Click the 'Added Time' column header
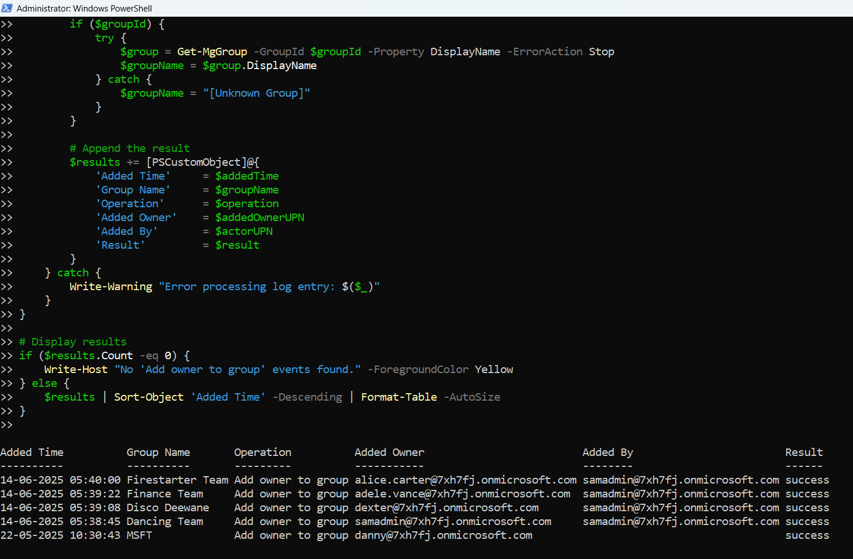 [x=32, y=452]
